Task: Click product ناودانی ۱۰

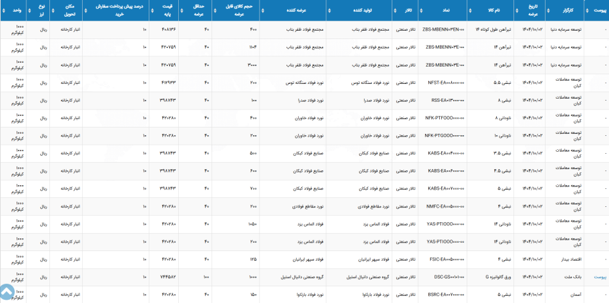Action: tap(504, 136)
